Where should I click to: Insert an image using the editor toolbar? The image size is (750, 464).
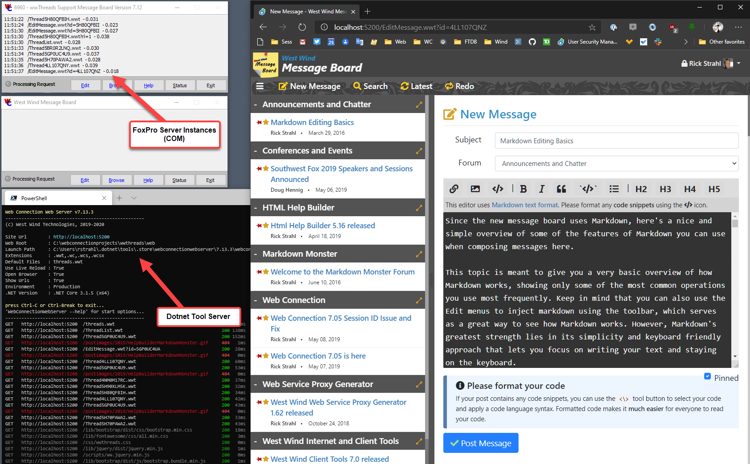(475, 189)
